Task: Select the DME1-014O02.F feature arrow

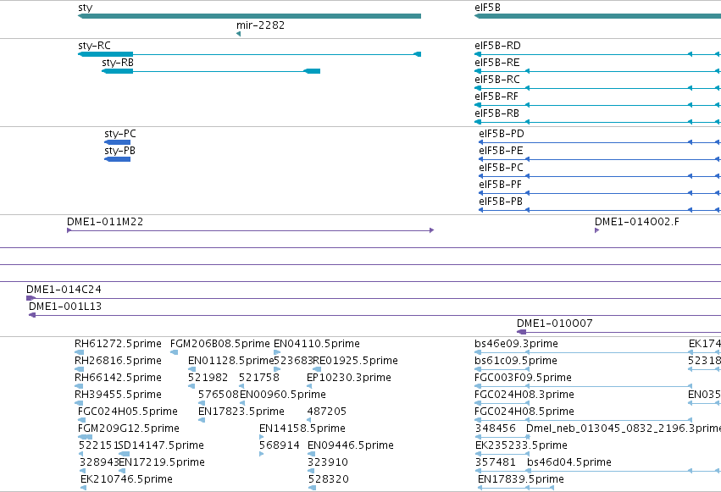Action: pyautogui.click(x=596, y=230)
